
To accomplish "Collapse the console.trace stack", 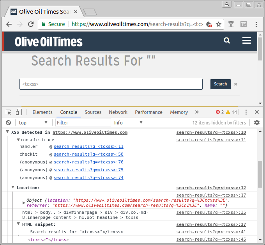I will (x=18, y=140).
